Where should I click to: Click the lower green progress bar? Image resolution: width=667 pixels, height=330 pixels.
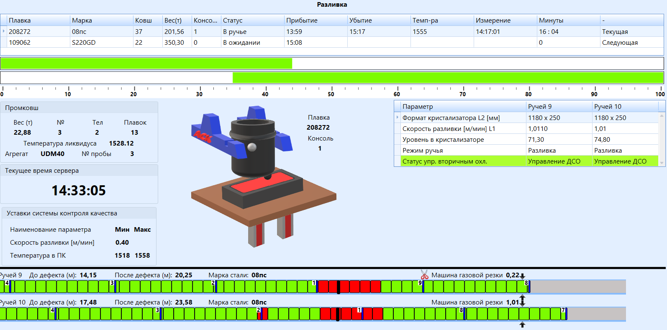[448, 78]
